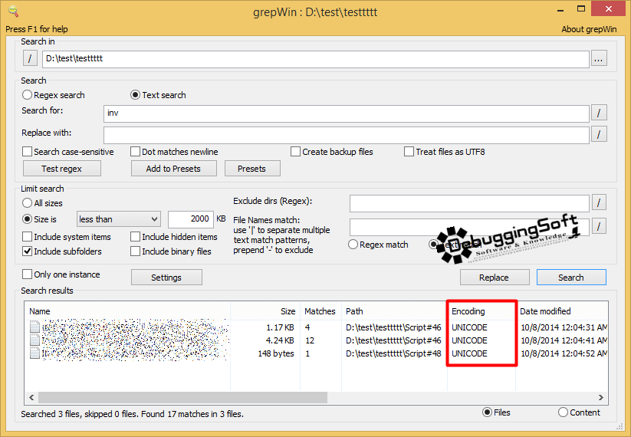The height and width of the screenshot is (437, 631).
Task: Sort results by Date modified column header
Action: pyautogui.click(x=562, y=311)
